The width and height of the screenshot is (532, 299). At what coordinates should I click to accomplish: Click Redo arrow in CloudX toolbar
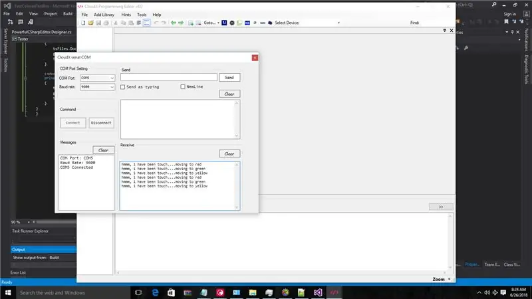pos(164,23)
